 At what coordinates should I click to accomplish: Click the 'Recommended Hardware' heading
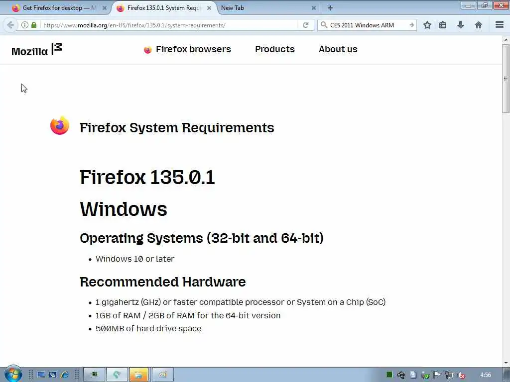pyautogui.click(x=163, y=282)
